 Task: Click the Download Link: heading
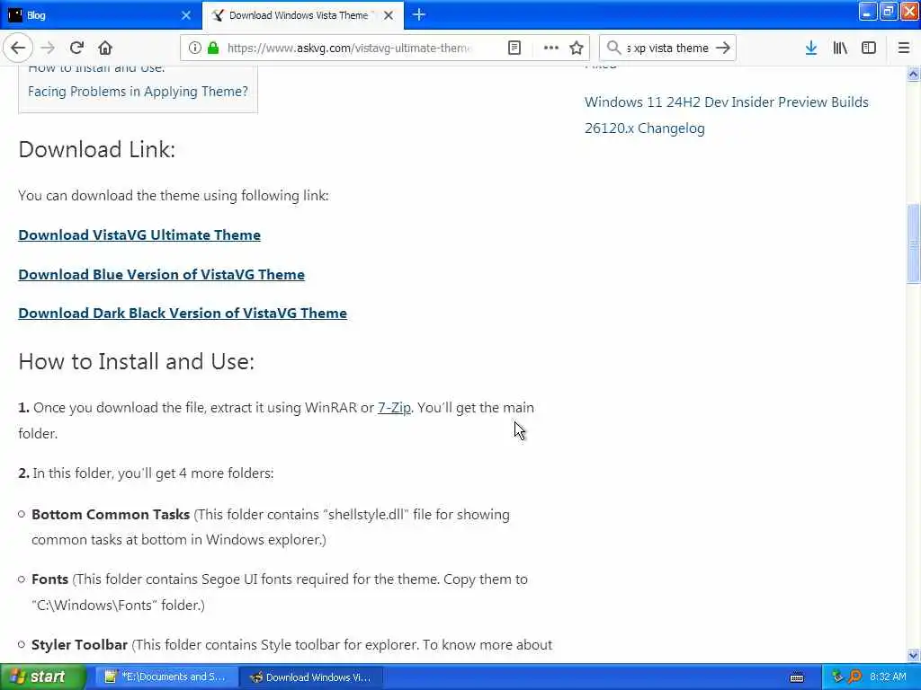[97, 150]
